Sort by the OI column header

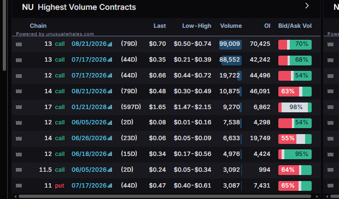coord(267,26)
